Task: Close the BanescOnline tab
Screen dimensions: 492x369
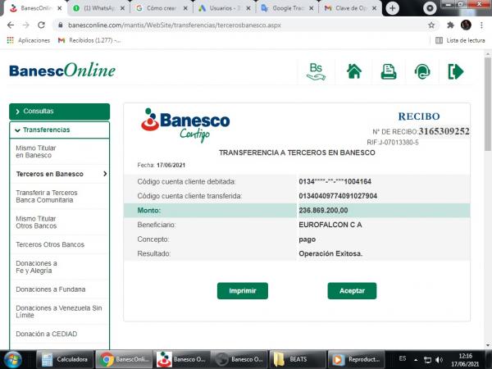Action: point(59,8)
